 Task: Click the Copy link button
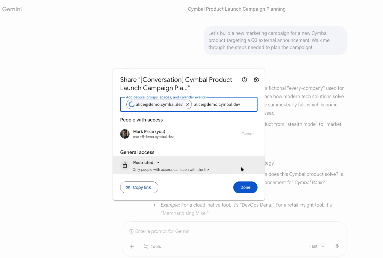[139, 187]
